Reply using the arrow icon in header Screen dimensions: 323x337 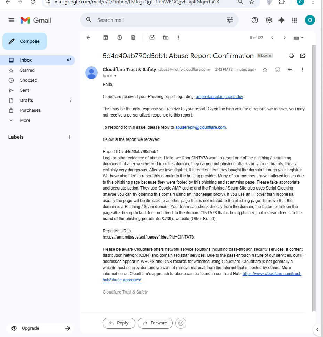[290, 70]
